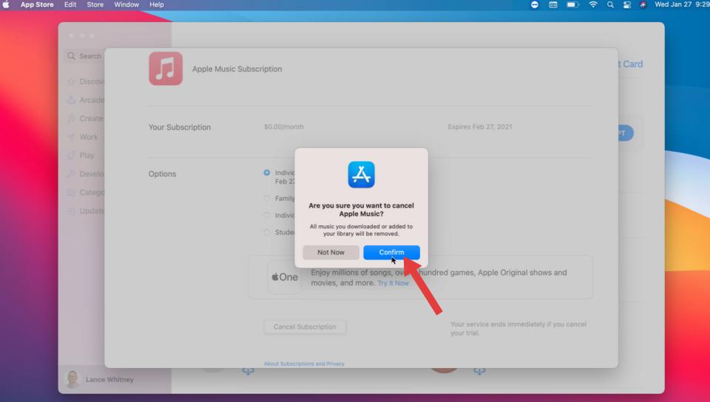Viewport: 710px width, 402px height.
Task: Click the keyboard viewer menu bar icon
Action: click(x=553, y=4)
